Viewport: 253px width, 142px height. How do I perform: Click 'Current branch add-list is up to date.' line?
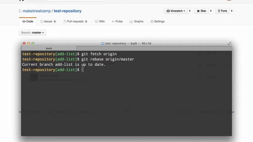click(64, 65)
